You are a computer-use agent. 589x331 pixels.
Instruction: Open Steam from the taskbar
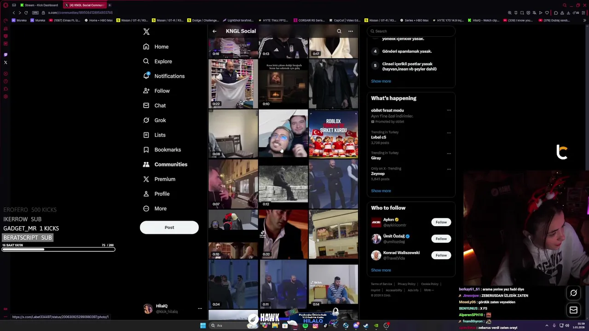coord(366,325)
